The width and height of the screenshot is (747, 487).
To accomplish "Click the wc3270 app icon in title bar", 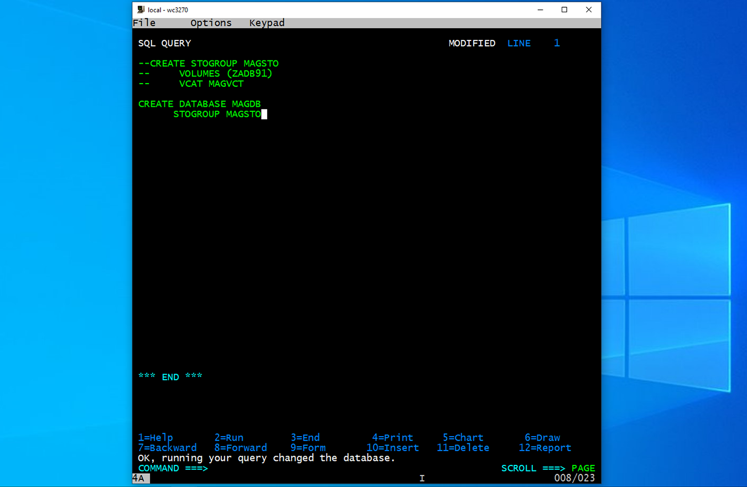I will [x=141, y=10].
